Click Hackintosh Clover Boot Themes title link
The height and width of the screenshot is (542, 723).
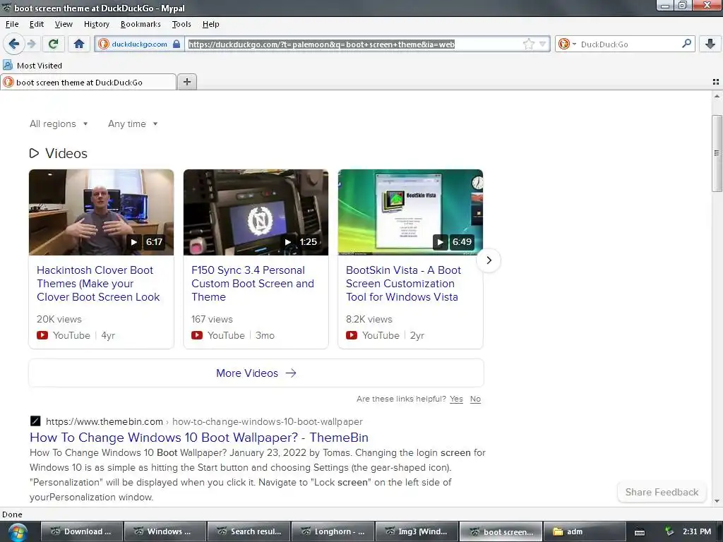(98, 284)
